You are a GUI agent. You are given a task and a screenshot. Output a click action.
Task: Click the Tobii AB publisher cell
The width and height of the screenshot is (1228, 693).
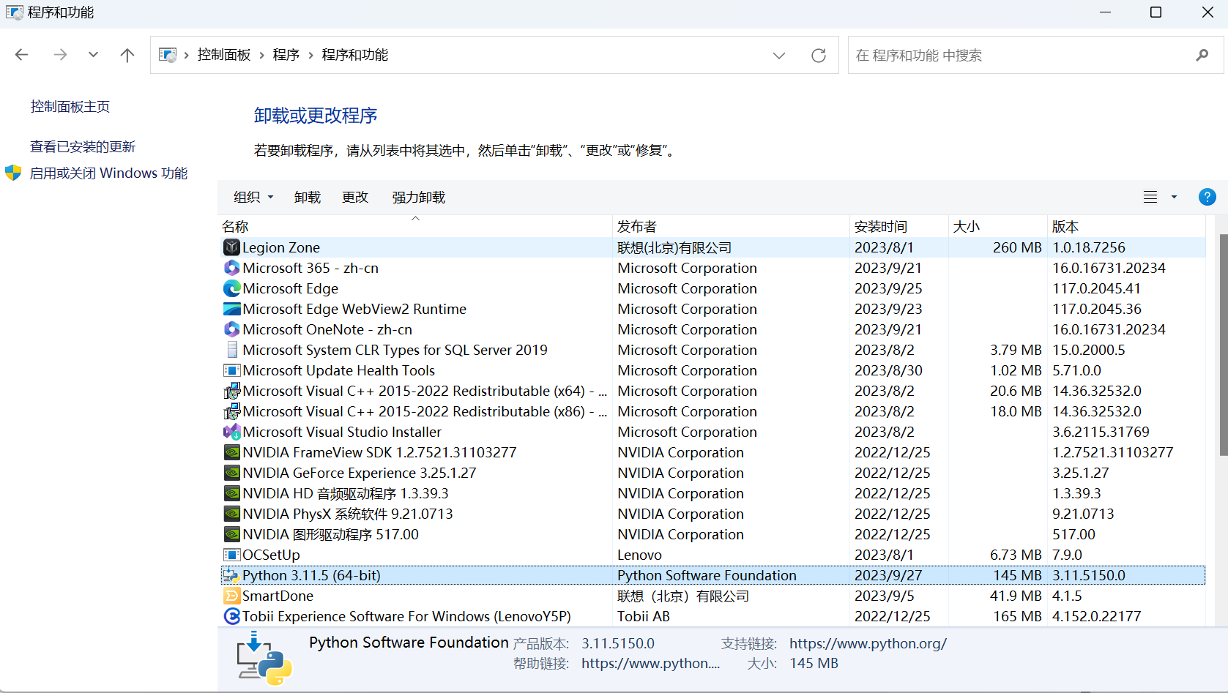[x=643, y=616]
